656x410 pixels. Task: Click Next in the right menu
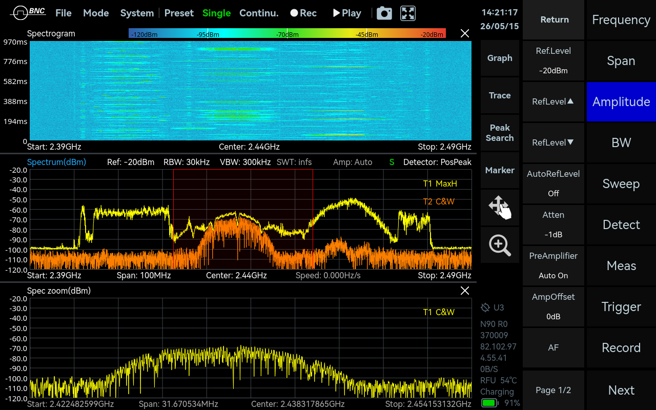(x=621, y=390)
